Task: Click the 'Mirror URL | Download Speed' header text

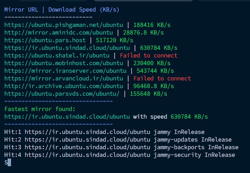Action: tap(62, 10)
